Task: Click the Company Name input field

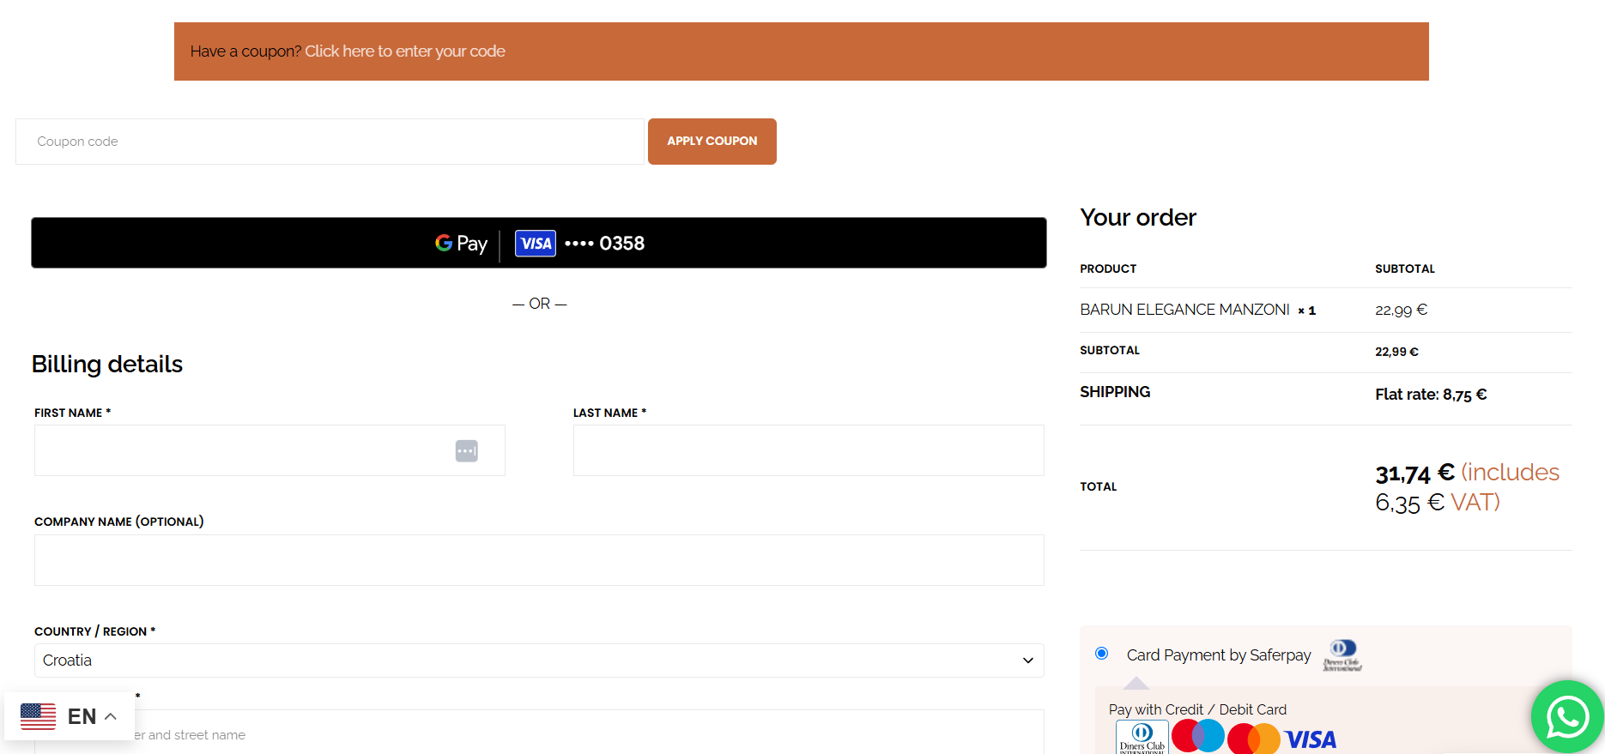Action: pos(538,560)
